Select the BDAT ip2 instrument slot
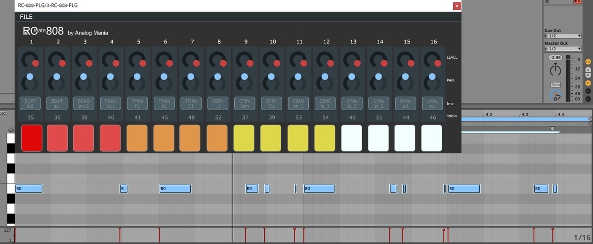Image resolution: width=593 pixels, height=244 pixels. (31, 102)
